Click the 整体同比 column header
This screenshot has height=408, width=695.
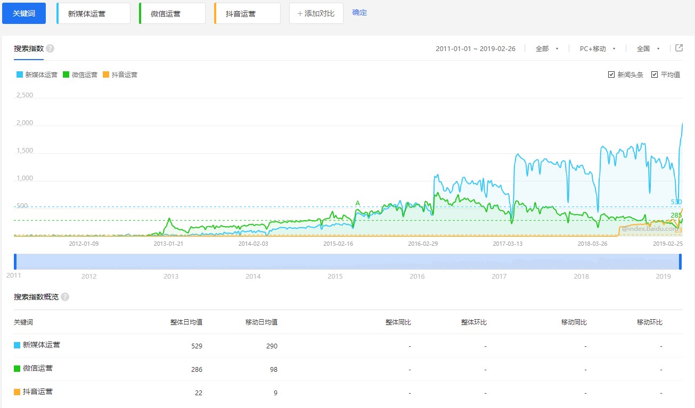click(x=398, y=322)
